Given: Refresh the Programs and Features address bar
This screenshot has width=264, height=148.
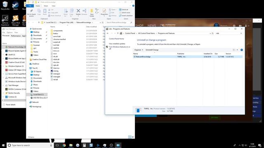Looking at the screenshot, I should [x=213, y=33].
